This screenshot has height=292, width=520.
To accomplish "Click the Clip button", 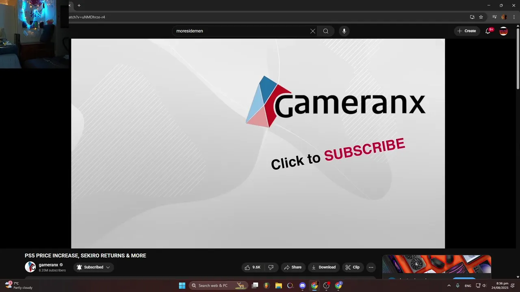I will click(x=353, y=267).
